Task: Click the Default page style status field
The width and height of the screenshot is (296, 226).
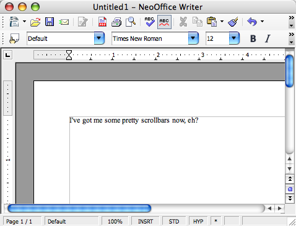Action: click(x=72, y=221)
